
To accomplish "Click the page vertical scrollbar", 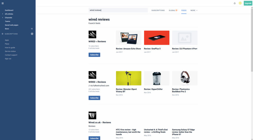I will point(252,40).
